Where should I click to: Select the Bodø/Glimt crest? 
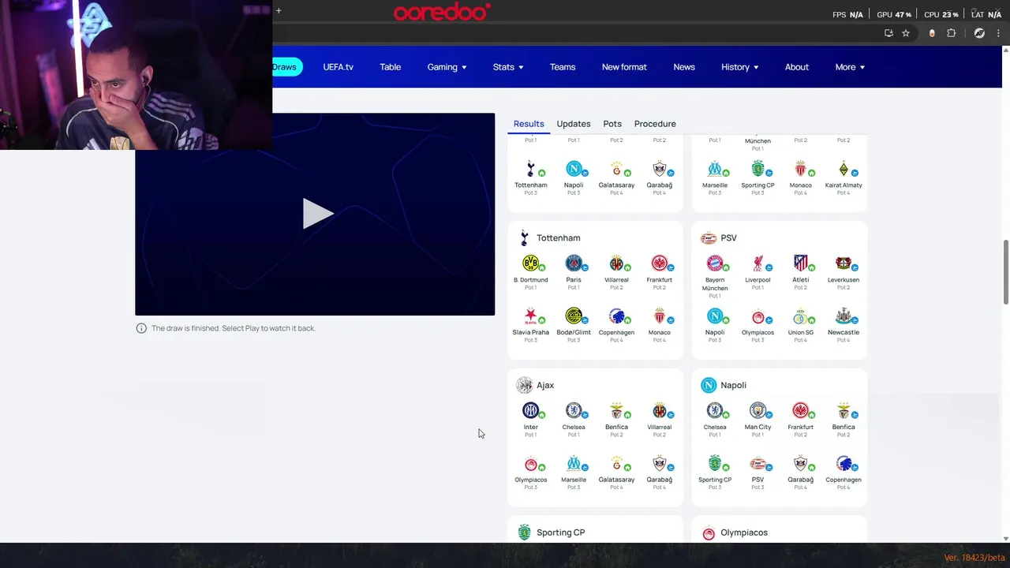pyautogui.click(x=574, y=316)
